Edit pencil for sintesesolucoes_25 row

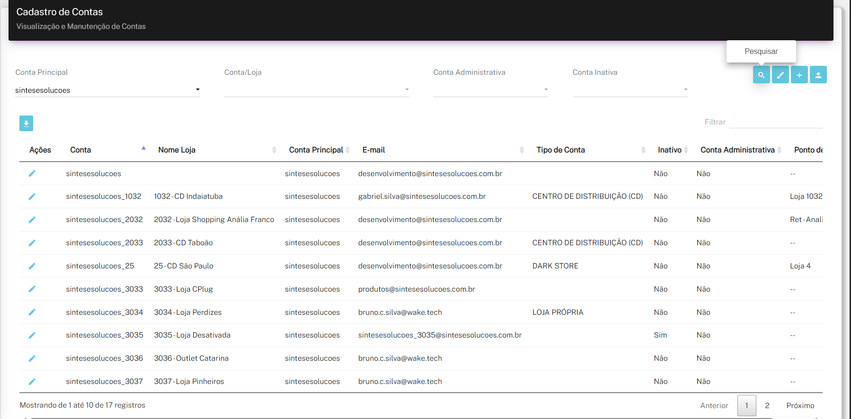point(32,266)
